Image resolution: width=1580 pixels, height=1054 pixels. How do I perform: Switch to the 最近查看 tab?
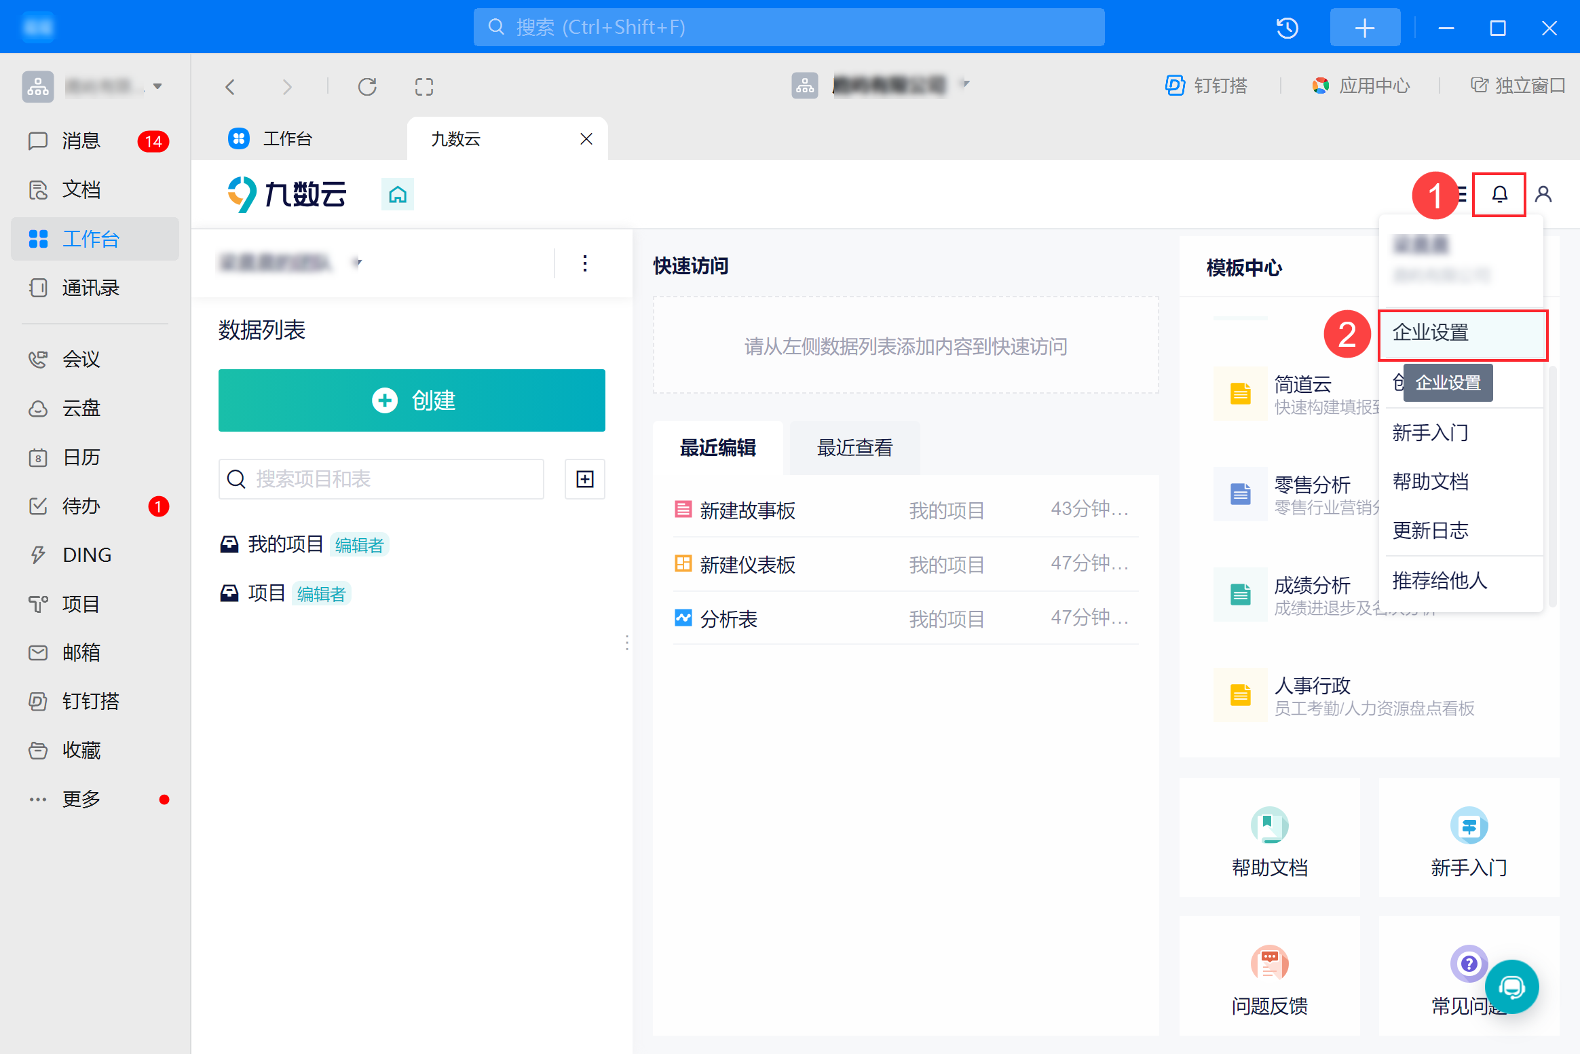pyautogui.click(x=855, y=448)
